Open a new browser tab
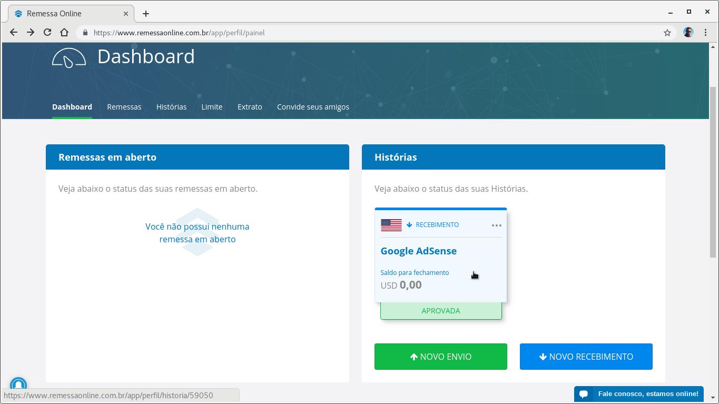 146,14
